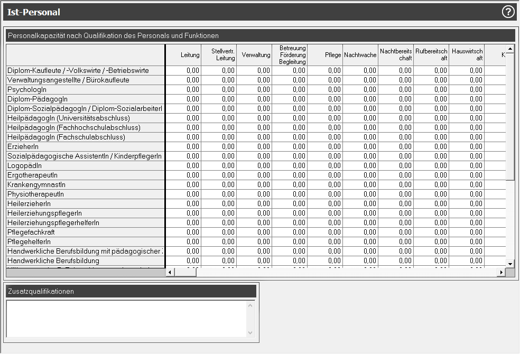
Task: Click up arrow in Zusatzqualifikationen text box
Action: pos(250,304)
